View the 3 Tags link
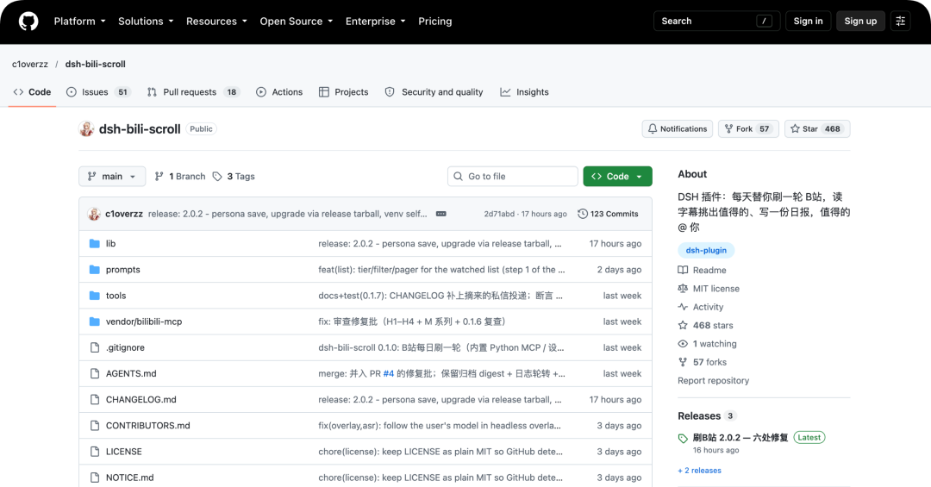Viewport: 931px width, 487px height. click(x=234, y=177)
